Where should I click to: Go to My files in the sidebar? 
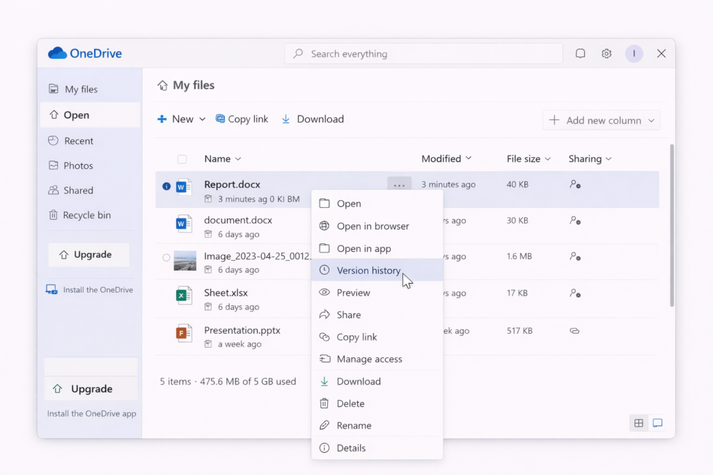tap(91, 89)
